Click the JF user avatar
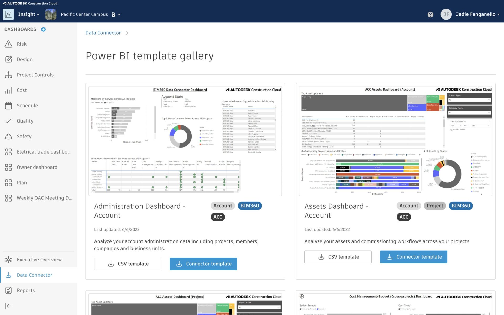Viewport: 504px width, 315px height. pos(446,14)
